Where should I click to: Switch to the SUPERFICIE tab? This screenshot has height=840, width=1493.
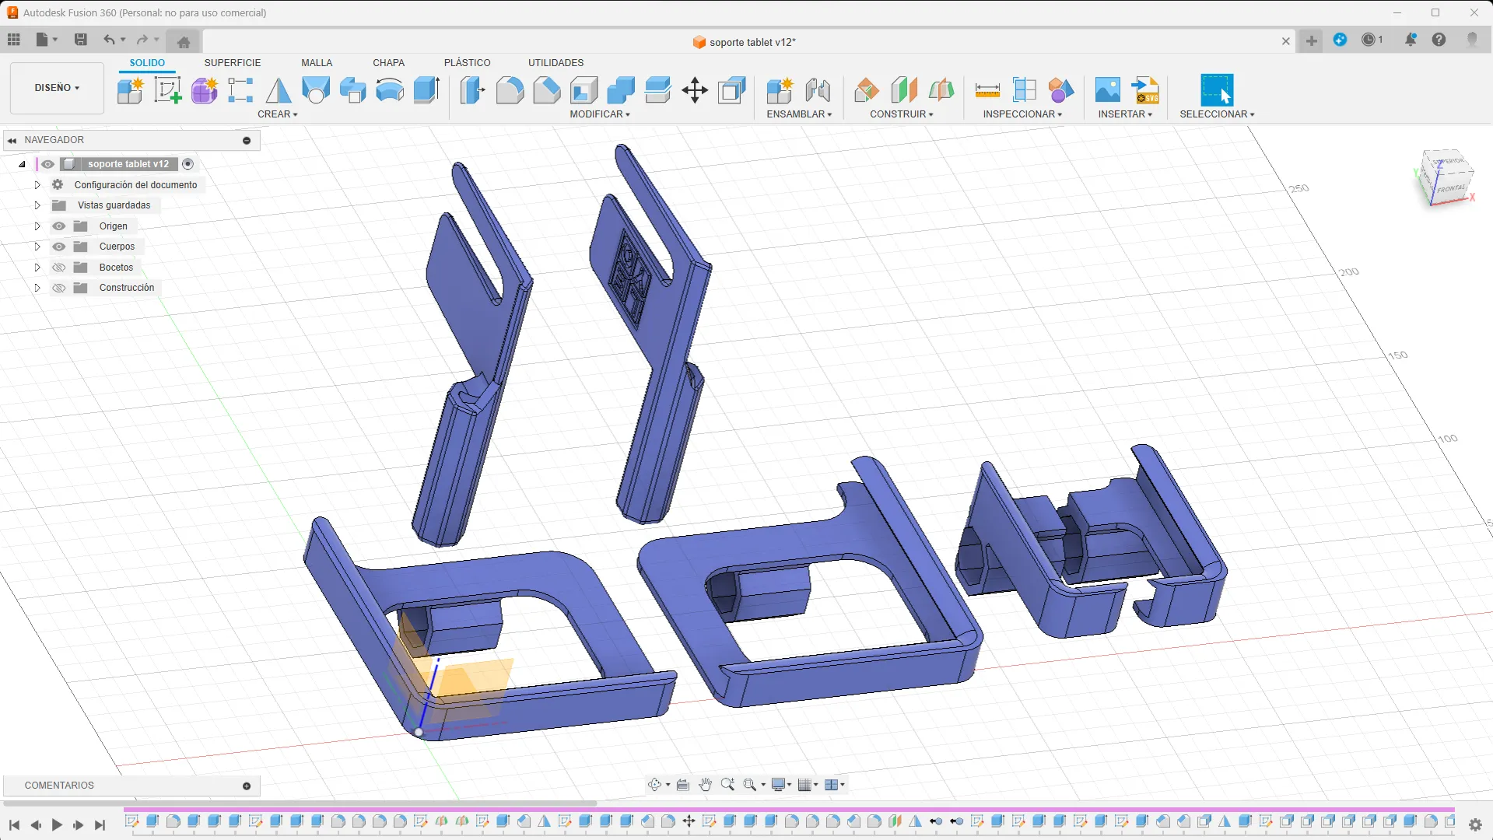(x=232, y=63)
